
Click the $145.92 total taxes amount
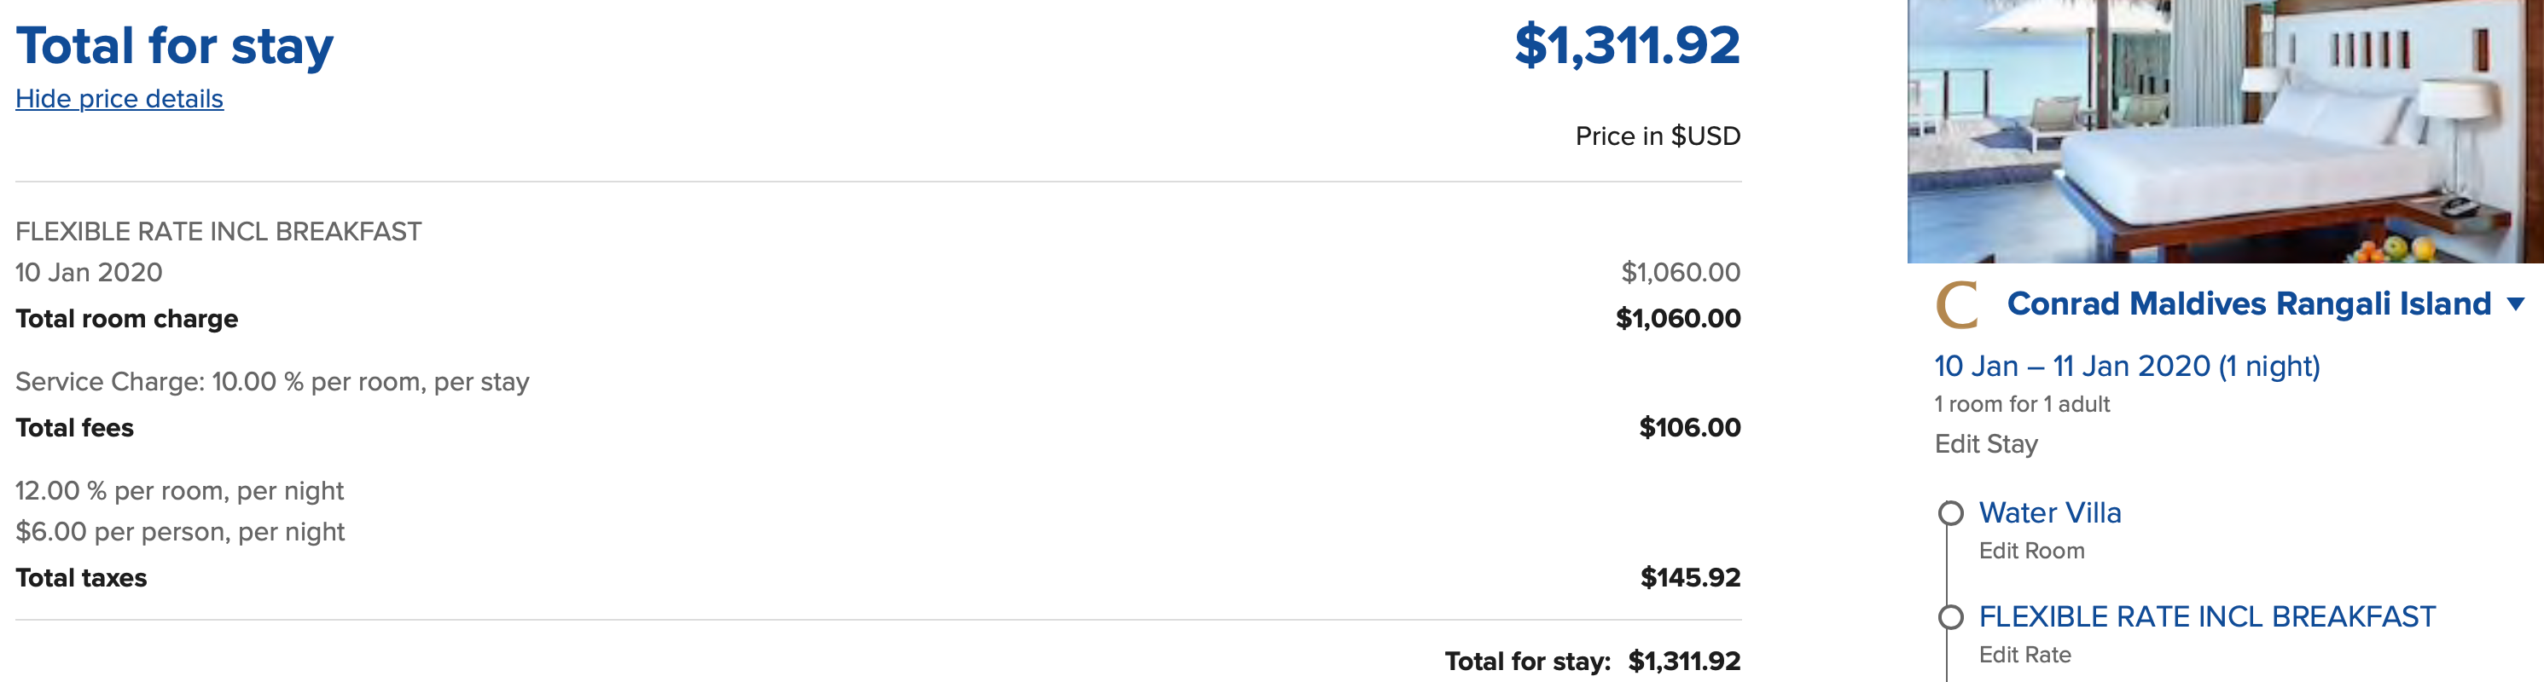(1690, 577)
